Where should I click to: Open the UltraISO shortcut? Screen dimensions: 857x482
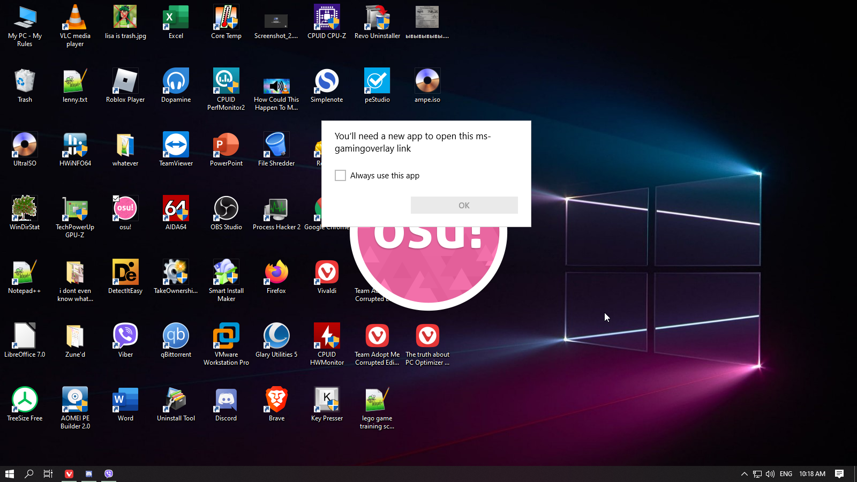25,149
